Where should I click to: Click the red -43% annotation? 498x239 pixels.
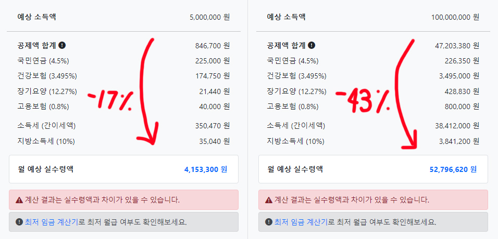pos(364,101)
